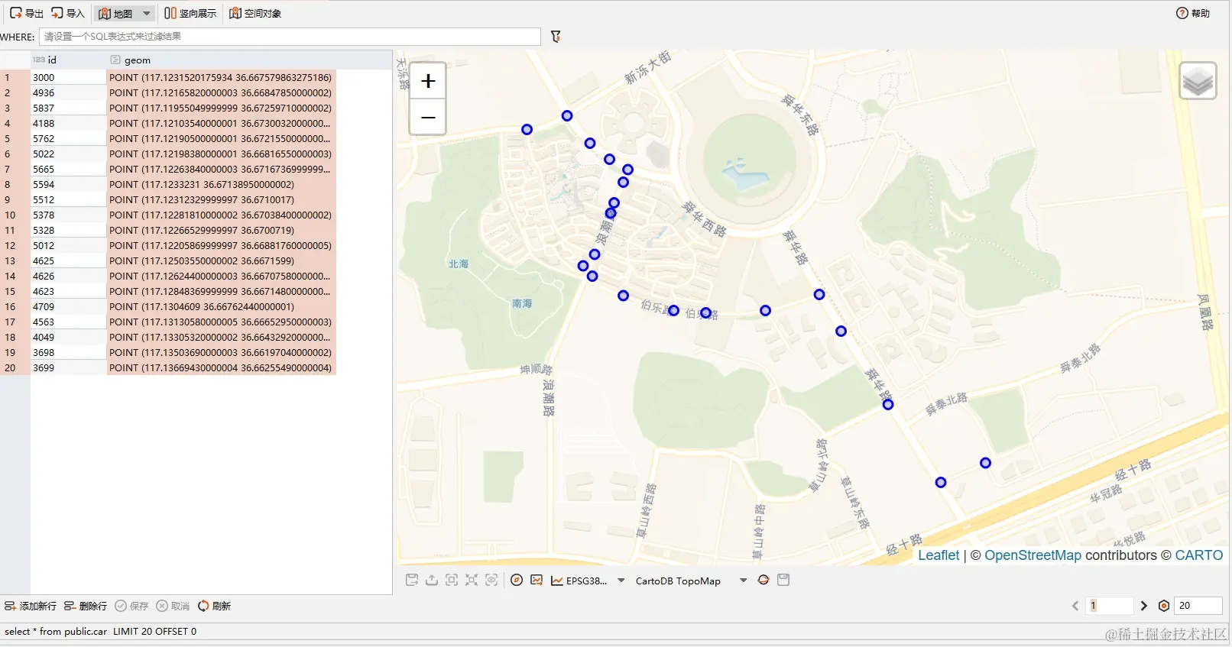Screen dimensions: 1232x647
Task: Select geom cell of id 5512
Action: click(x=221, y=199)
